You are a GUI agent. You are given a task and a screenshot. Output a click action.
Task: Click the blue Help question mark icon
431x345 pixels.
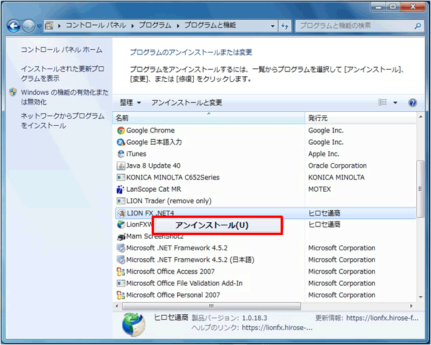click(413, 103)
